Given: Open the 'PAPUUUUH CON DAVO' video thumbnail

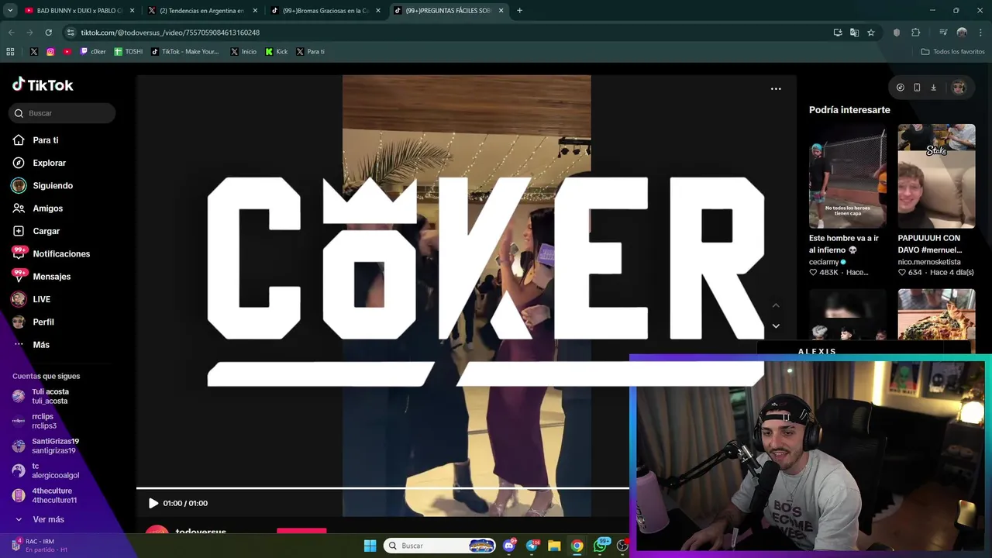Looking at the screenshot, I should pos(937,176).
